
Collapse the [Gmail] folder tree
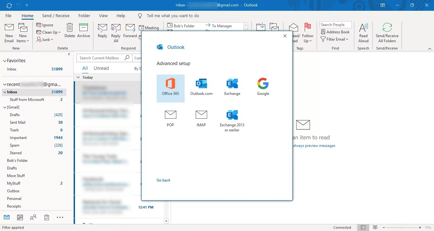click(x=5, y=108)
